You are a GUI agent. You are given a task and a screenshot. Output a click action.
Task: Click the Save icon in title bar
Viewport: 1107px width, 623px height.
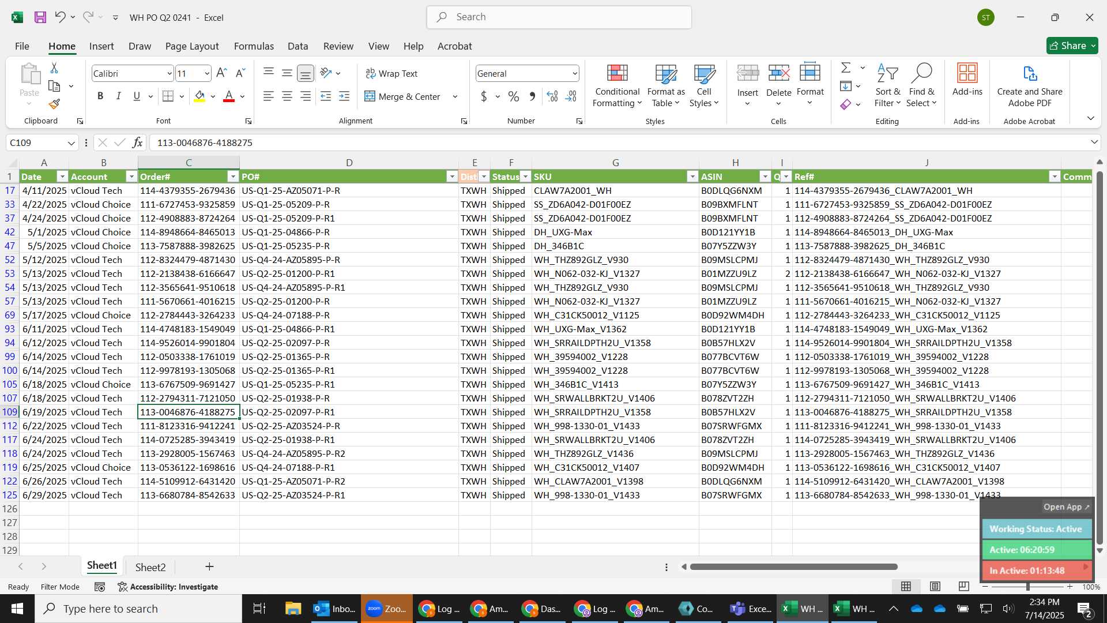pos(40,17)
